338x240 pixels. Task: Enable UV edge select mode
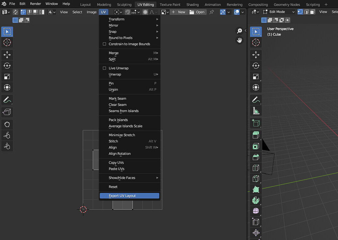pyautogui.click(x=29, y=12)
